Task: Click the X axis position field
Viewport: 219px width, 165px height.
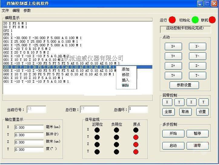Action: (29, 127)
